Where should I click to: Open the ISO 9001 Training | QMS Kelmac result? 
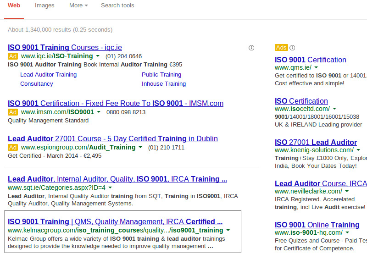click(x=115, y=221)
